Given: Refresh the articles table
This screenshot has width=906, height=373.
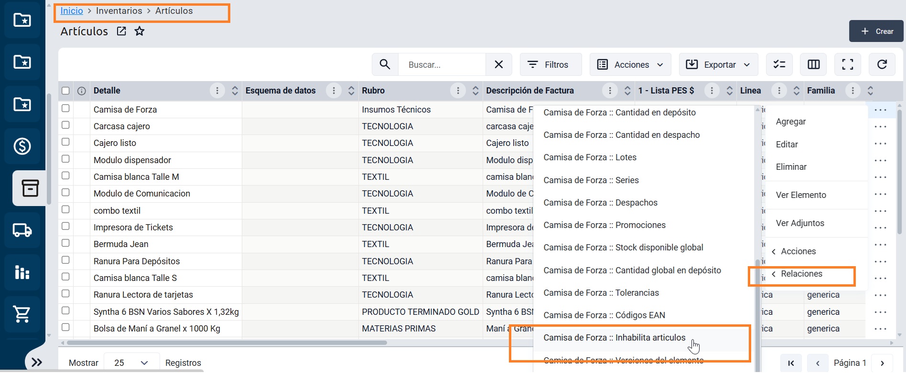Looking at the screenshot, I should click(882, 64).
